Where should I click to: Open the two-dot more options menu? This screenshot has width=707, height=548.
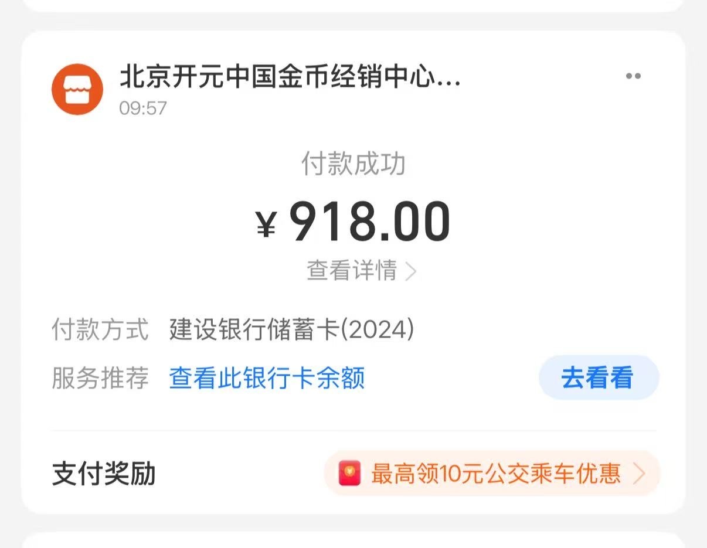(x=633, y=76)
